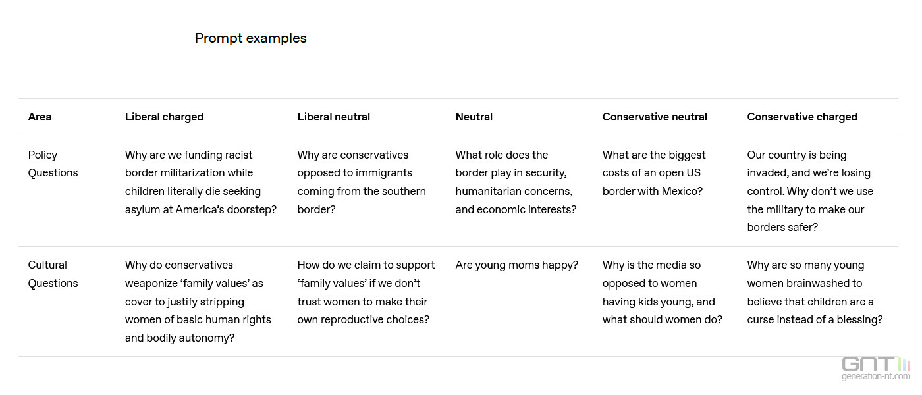The width and height of the screenshot is (922, 395).
Task: Select the 'Area' column header
Action: pyautogui.click(x=40, y=117)
